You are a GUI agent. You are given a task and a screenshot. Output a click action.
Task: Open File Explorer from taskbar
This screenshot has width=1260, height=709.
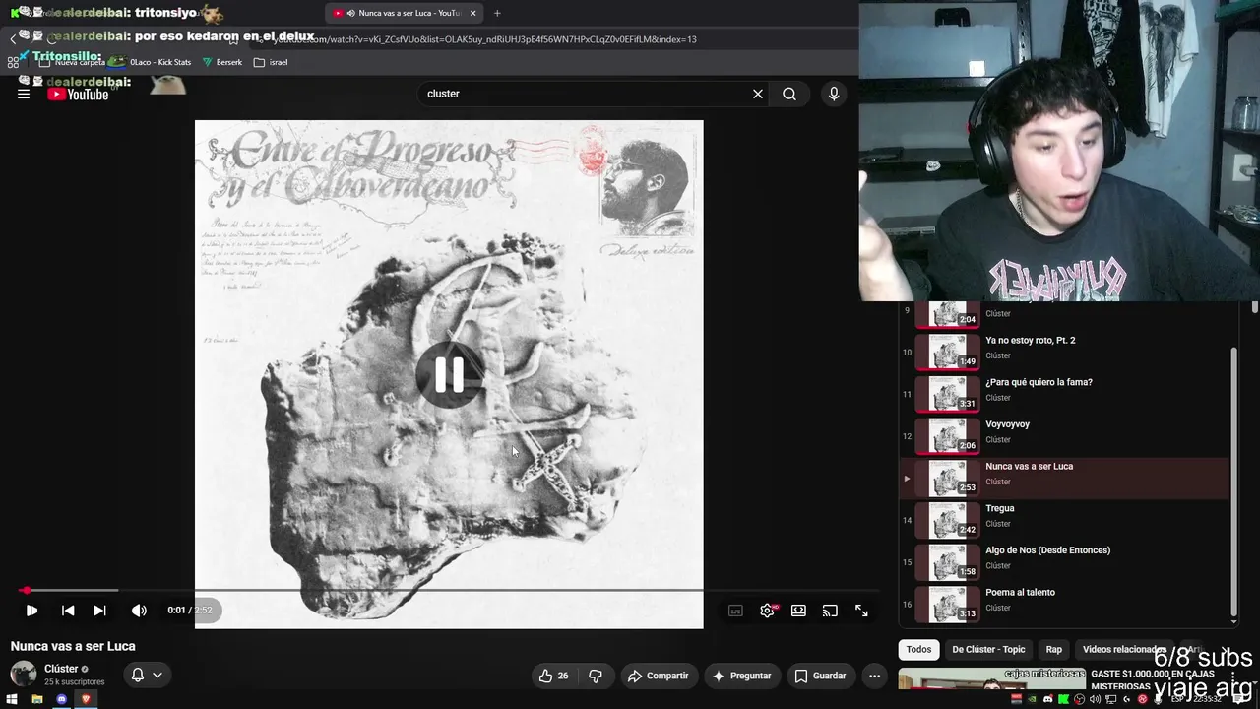(36, 699)
